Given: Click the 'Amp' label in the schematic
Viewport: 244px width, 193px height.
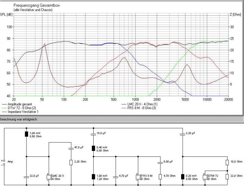Looking at the screenshot, I should pos(10,162).
